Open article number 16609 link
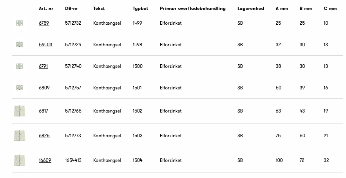The image size is (346, 178). pos(45,160)
